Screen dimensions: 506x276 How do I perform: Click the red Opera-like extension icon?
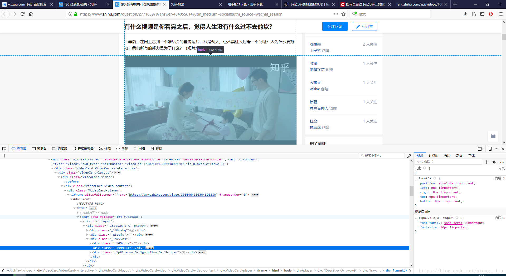491,14
